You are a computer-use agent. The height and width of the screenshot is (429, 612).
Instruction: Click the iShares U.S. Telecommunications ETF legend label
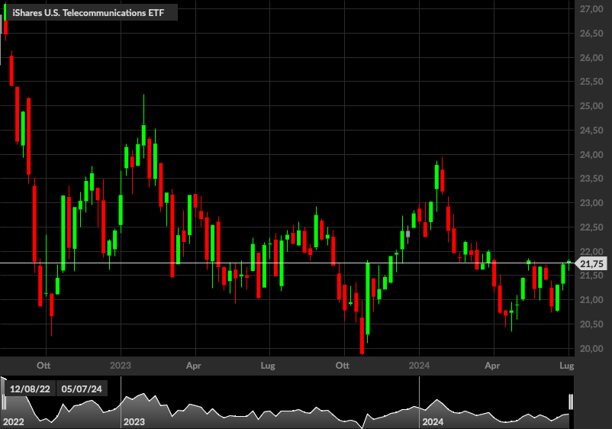tap(89, 13)
